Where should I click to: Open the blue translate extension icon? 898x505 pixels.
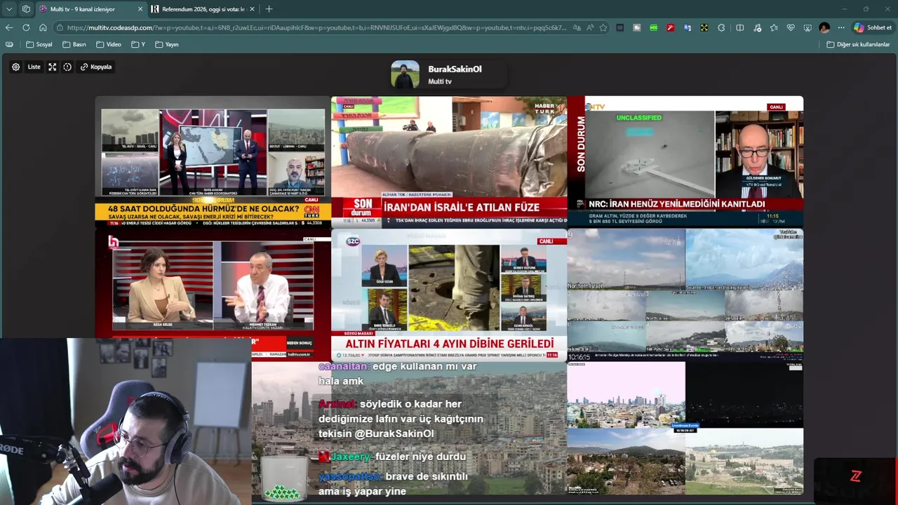pos(688,27)
